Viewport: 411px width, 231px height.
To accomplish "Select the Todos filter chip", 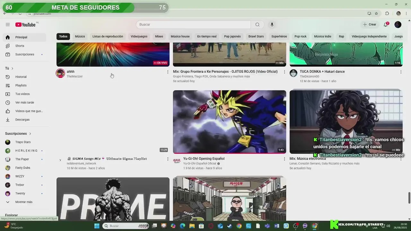I will click(63, 37).
